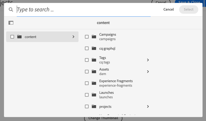Image resolution: width=206 pixels, height=121 pixels.
Task: Expand the content folder chevron
Action: [x=73, y=37]
